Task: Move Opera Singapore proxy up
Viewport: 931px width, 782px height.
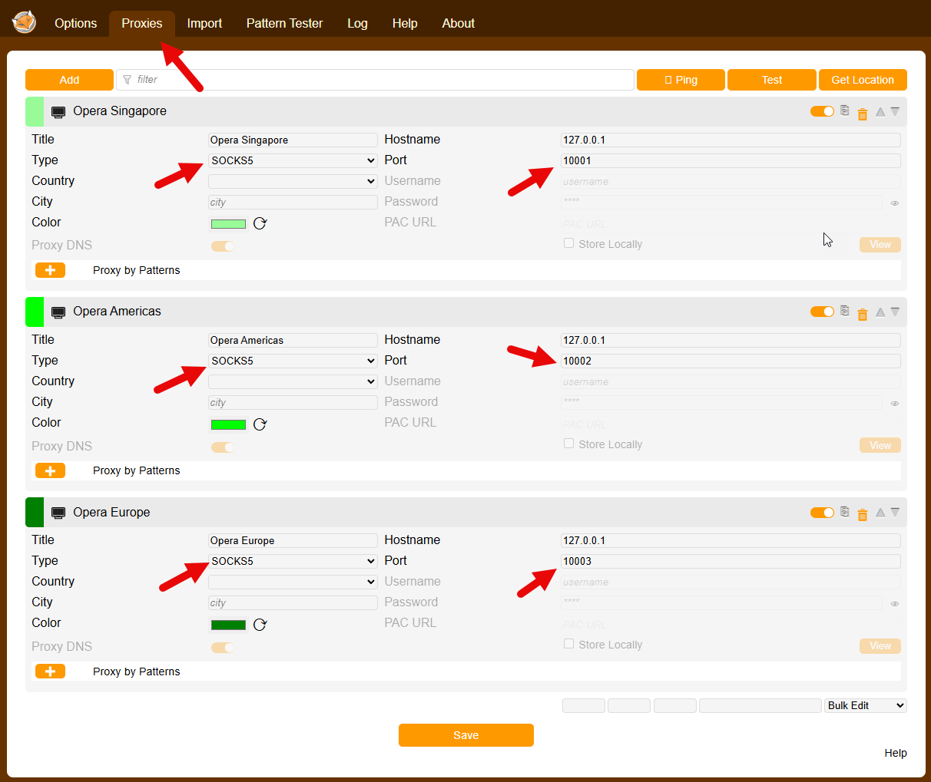Action: click(880, 112)
